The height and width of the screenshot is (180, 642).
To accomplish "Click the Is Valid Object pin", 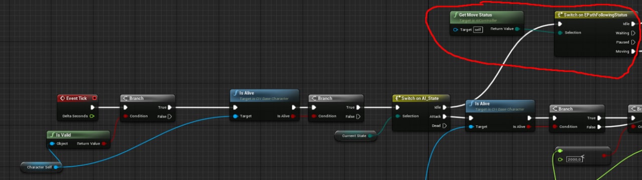I will click(x=52, y=143).
